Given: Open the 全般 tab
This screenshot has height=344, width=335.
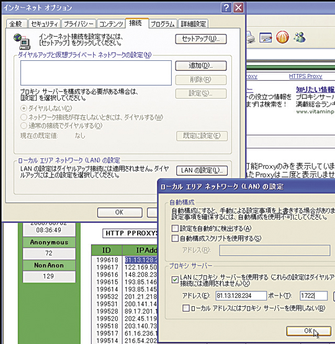Looking at the screenshot, I should coord(17,24).
